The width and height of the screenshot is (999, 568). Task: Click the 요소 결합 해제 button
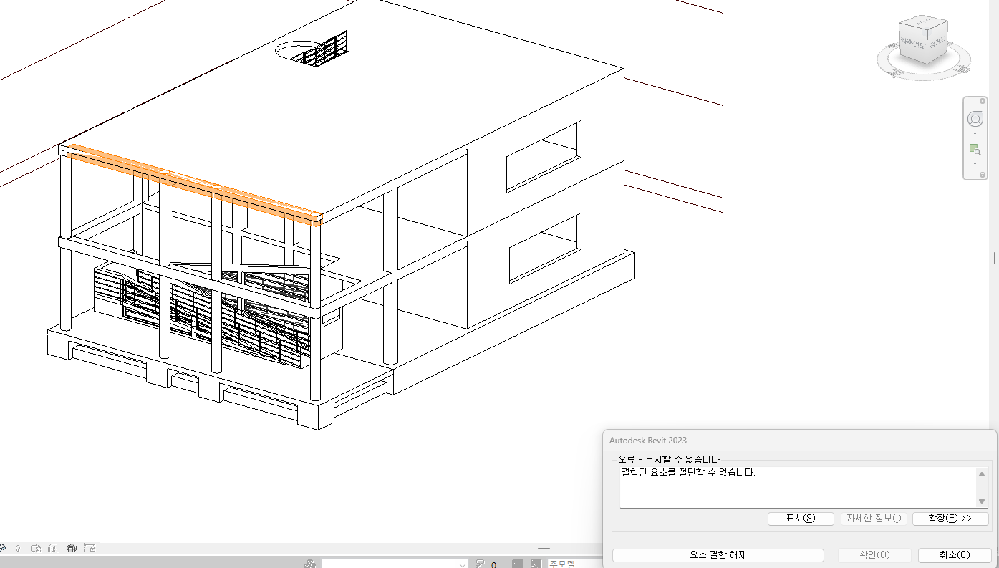click(718, 555)
